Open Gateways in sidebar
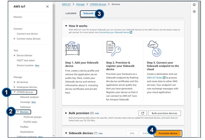Screen dimensions: 205x140 point(25,107)
